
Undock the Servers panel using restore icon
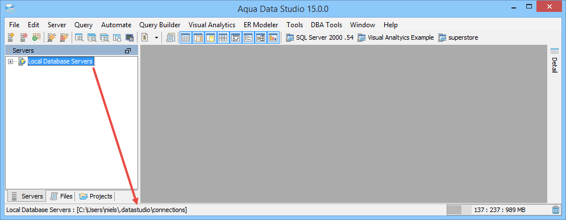pyautogui.click(x=128, y=51)
